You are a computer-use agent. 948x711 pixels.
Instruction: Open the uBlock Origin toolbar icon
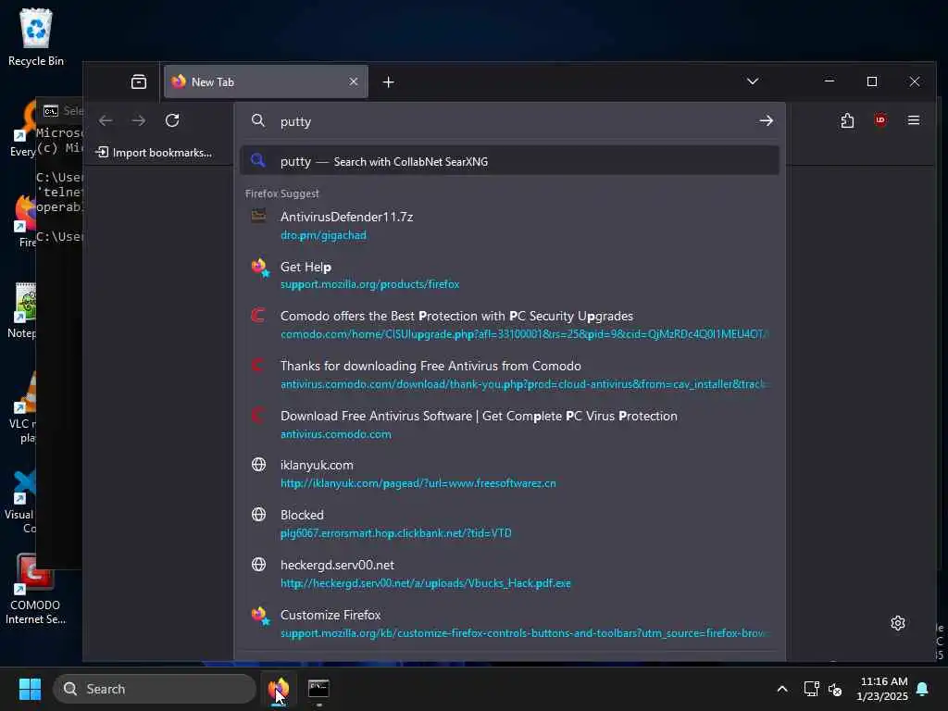(x=880, y=120)
